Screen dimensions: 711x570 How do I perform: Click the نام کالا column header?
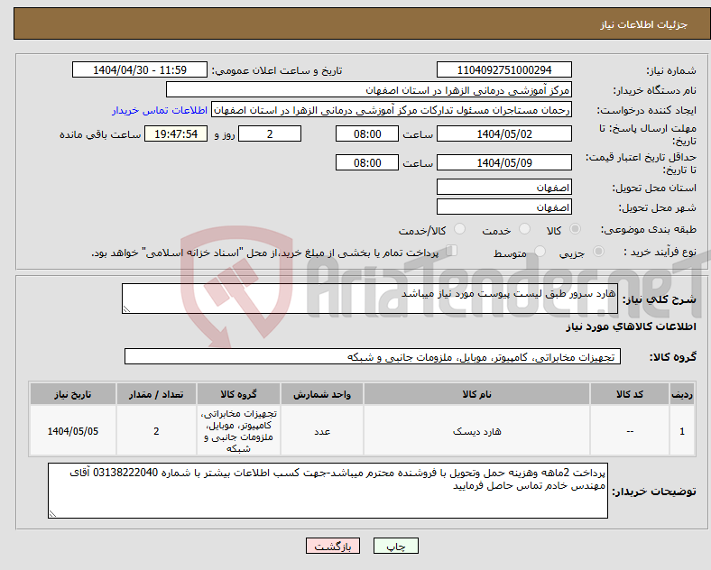tap(476, 394)
